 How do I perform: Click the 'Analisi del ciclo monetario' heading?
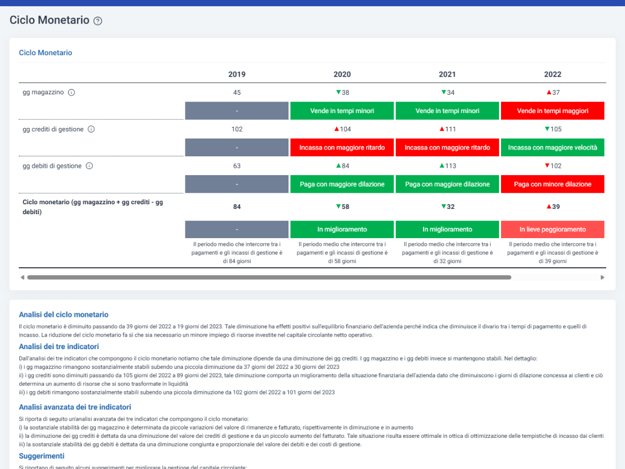(x=64, y=314)
